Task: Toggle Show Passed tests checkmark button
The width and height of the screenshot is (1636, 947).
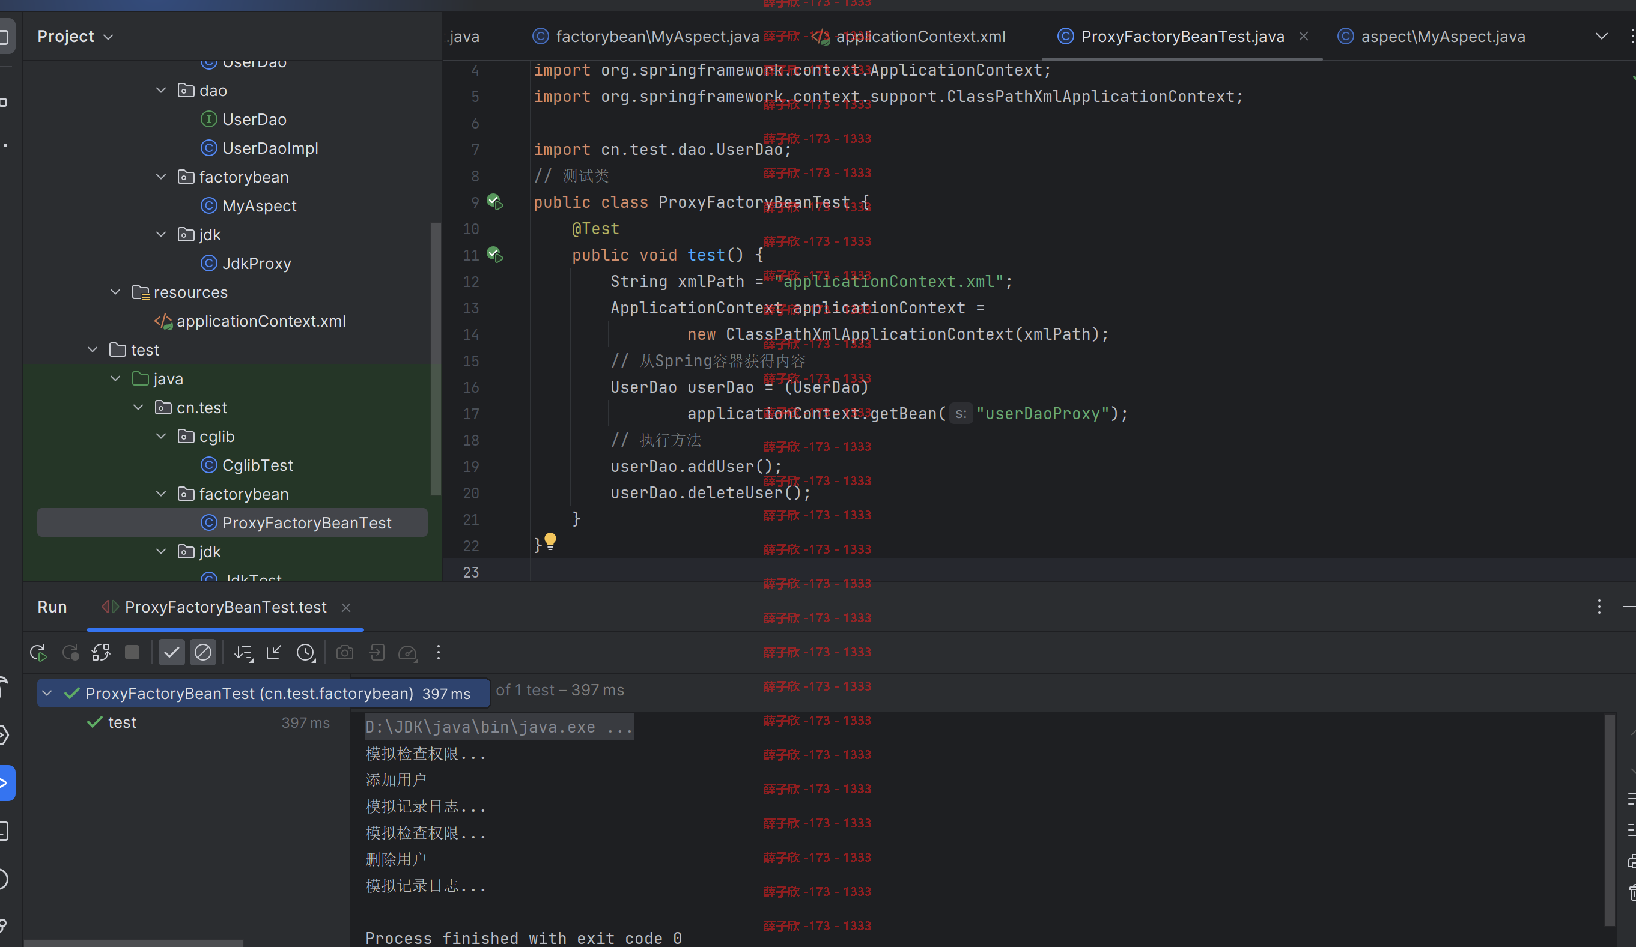Action: pyautogui.click(x=171, y=652)
